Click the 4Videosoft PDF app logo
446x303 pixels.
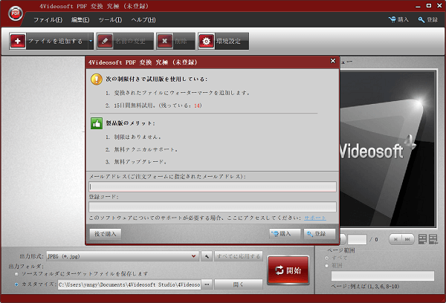click(15, 13)
